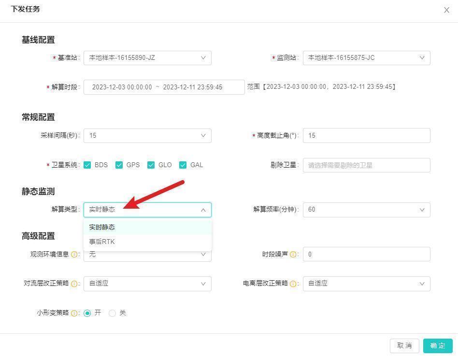Image resolution: width=458 pixels, height=357 pixels.
Task: Close the 下发任务 dialog with X
Action: [446, 10]
